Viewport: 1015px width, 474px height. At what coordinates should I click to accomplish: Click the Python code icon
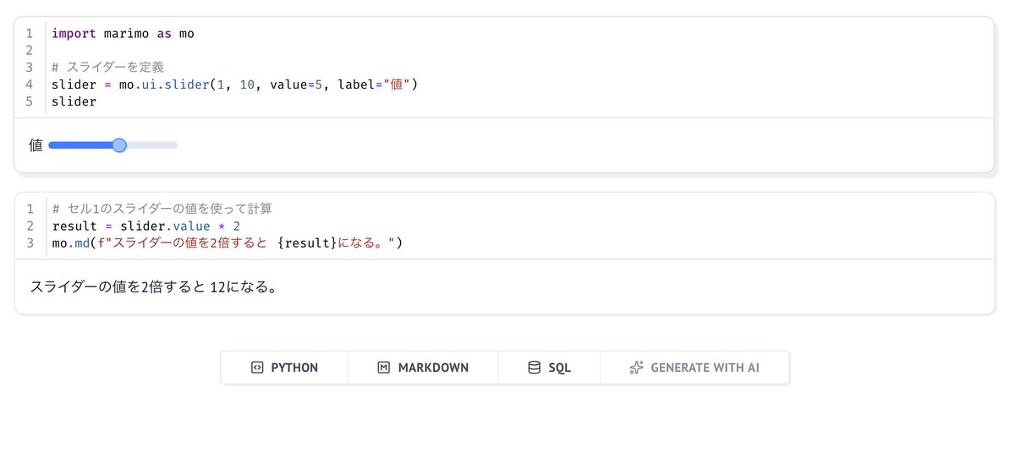(x=257, y=368)
